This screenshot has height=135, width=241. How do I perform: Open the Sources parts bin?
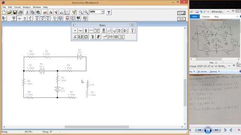14,18
